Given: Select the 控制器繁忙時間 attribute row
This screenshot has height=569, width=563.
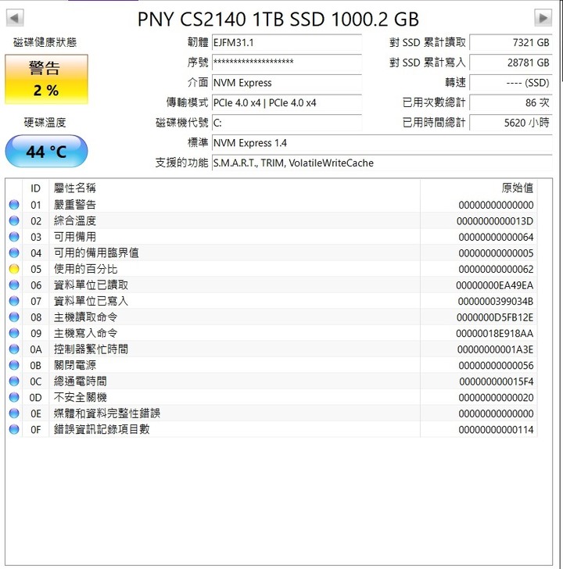Looking at the screenshot, I should 271,349.
